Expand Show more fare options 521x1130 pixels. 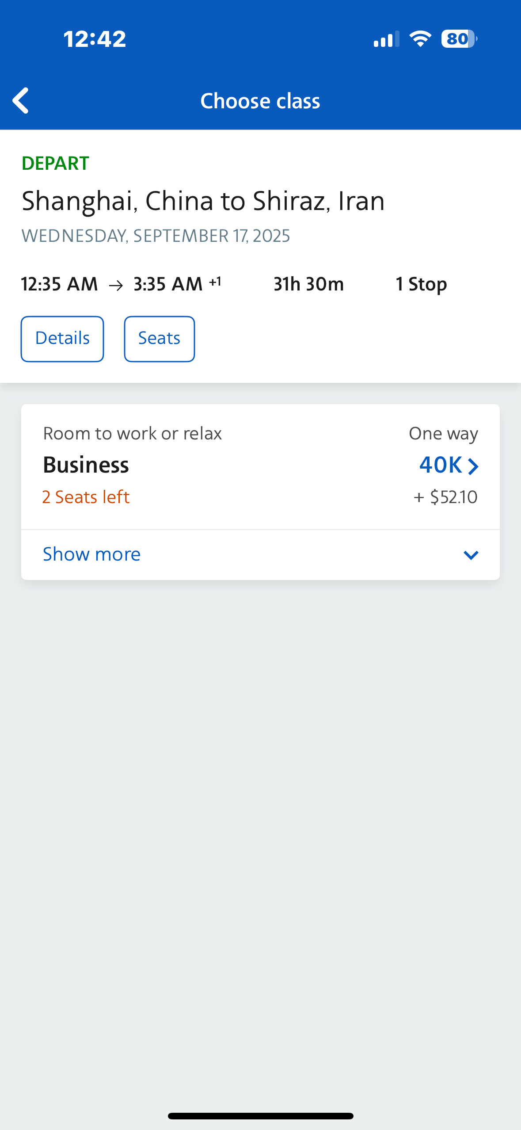[x=92, y=554]
